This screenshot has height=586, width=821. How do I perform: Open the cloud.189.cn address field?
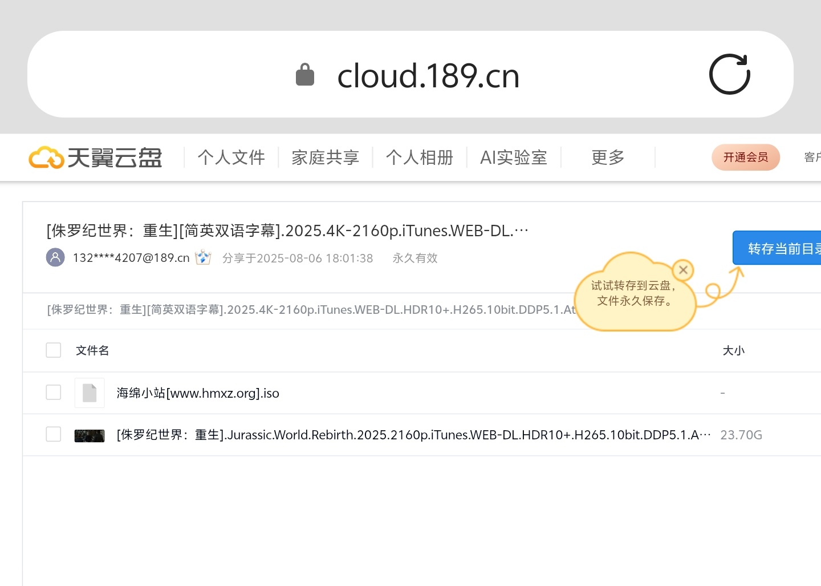pyautogui.click(x=410, y=74)
